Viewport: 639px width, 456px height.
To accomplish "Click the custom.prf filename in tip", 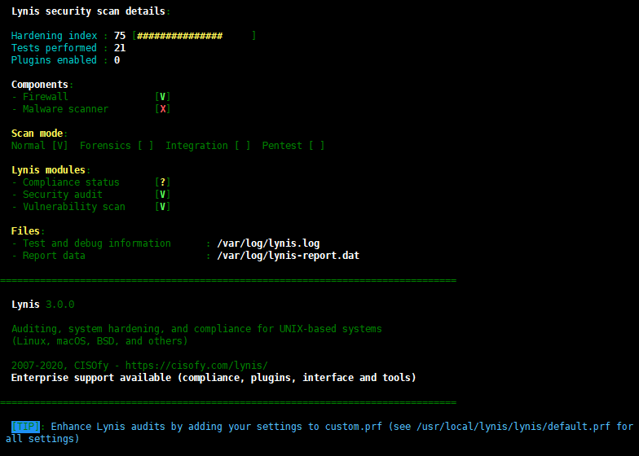I will tap(354, 427).
